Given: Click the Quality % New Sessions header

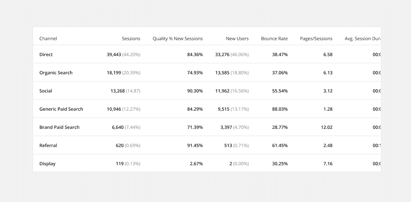Looking at the screenshot, I should pos(178,39).
